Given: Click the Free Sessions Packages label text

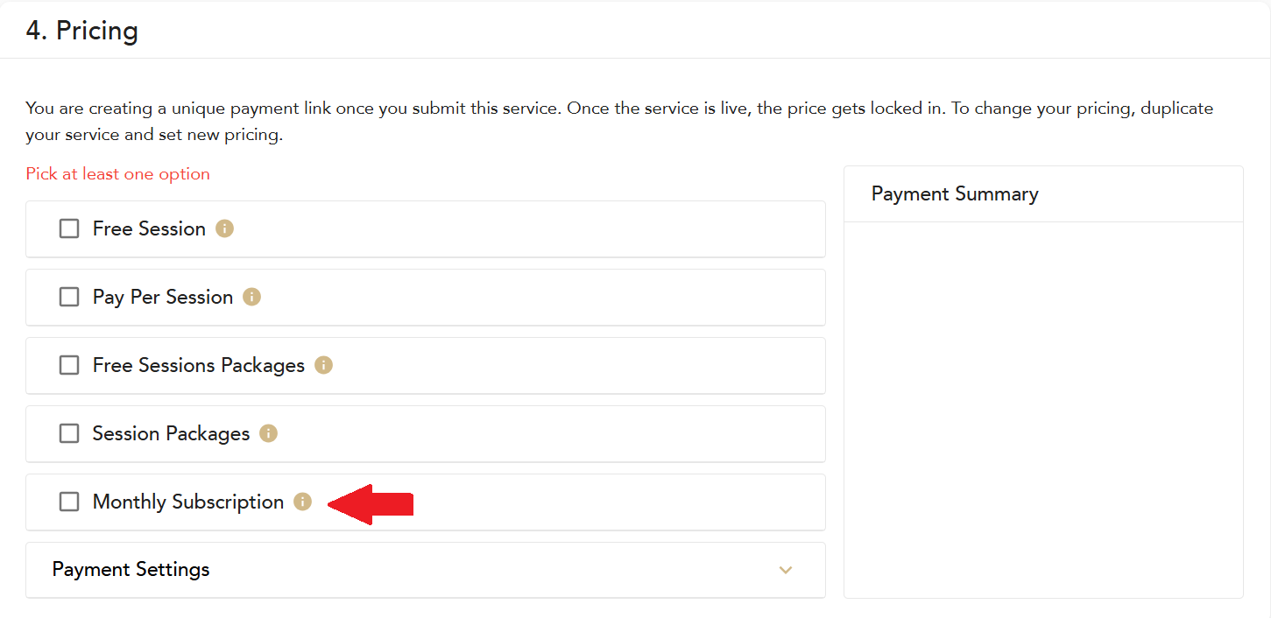Looking at the screenshot, I should click(199, 366).
